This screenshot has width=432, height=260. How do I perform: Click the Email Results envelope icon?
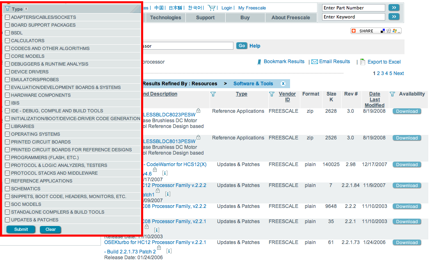click(315, 62)
